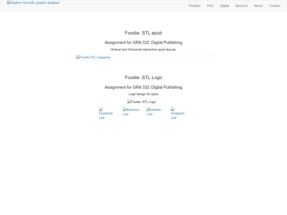Click the GRA 332 subheading under Foodie. STL epub

(143, 42)
